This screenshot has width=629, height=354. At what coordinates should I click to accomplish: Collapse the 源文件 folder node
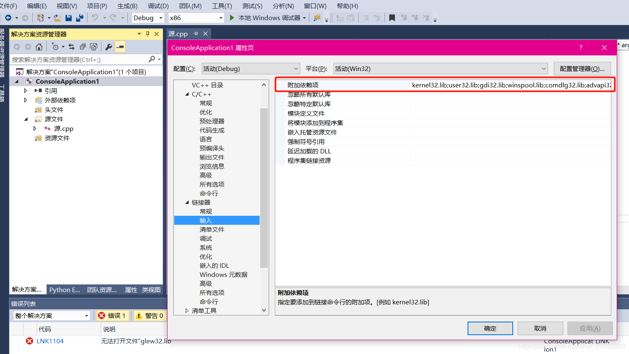(x=26, y=119)
